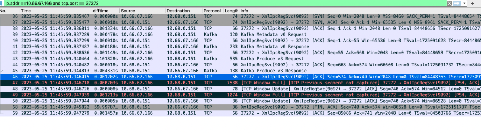Sort by the Destination column header
The height and width of the screenshot is (133, 481).
click(184, 11)
